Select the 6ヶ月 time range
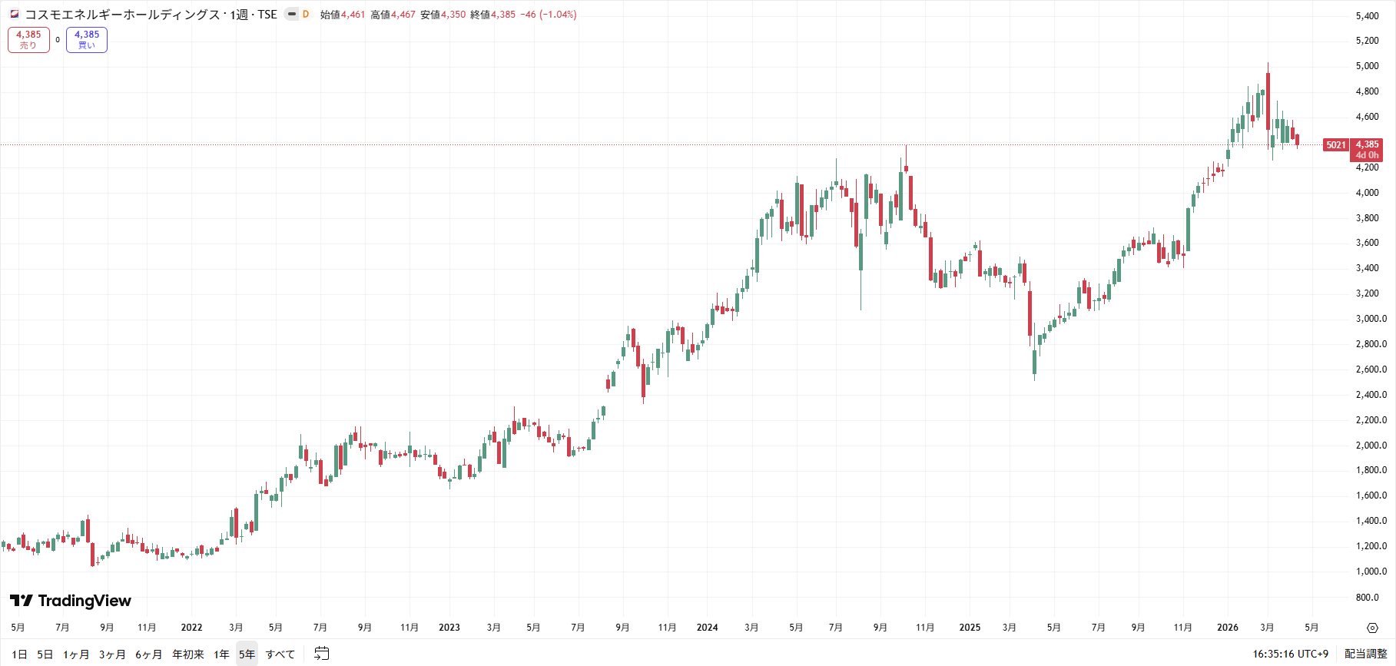The width and height of the screenshot is (1396, 666). (149, 654)
